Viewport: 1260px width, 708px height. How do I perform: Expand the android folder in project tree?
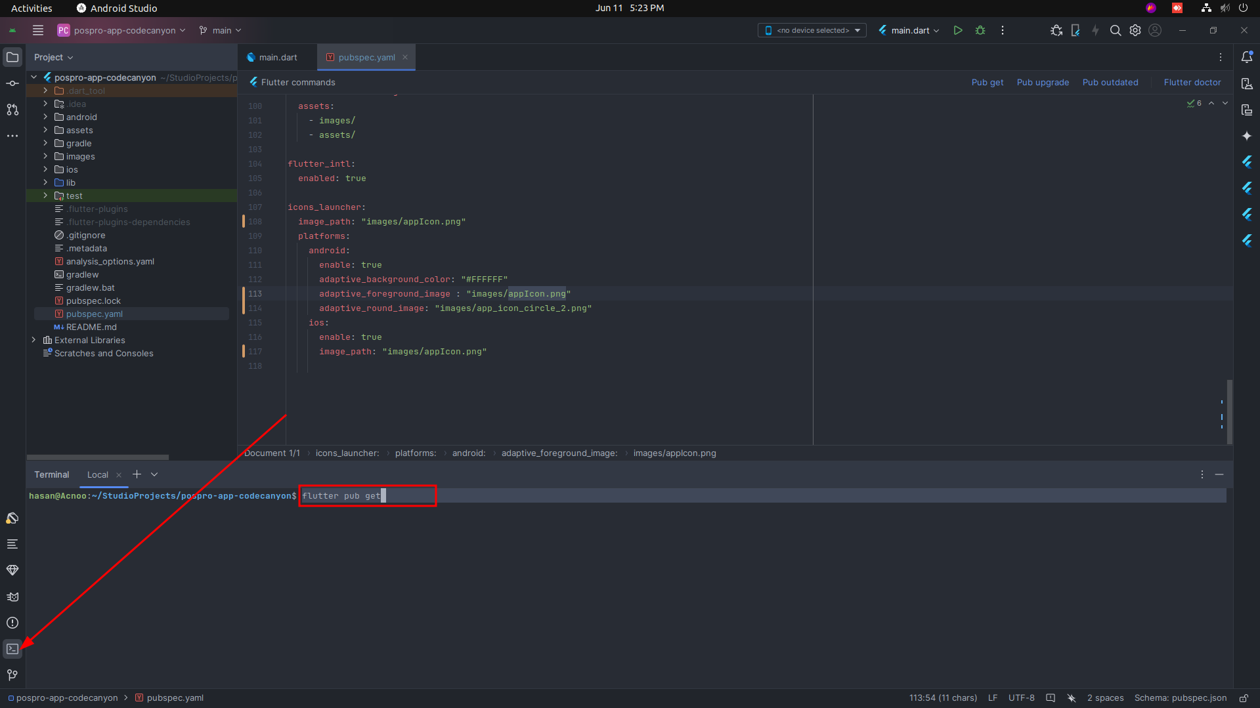(45, 117)
